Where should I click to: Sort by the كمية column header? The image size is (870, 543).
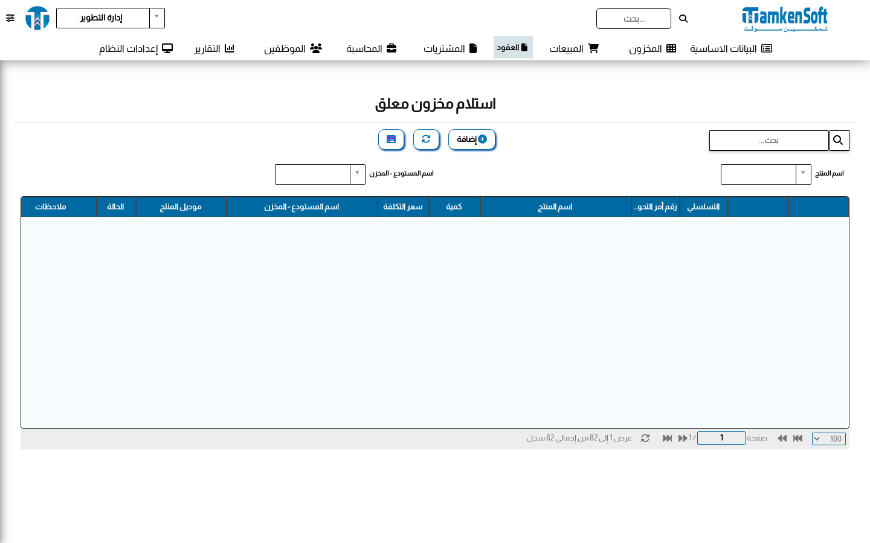[454, 207]
